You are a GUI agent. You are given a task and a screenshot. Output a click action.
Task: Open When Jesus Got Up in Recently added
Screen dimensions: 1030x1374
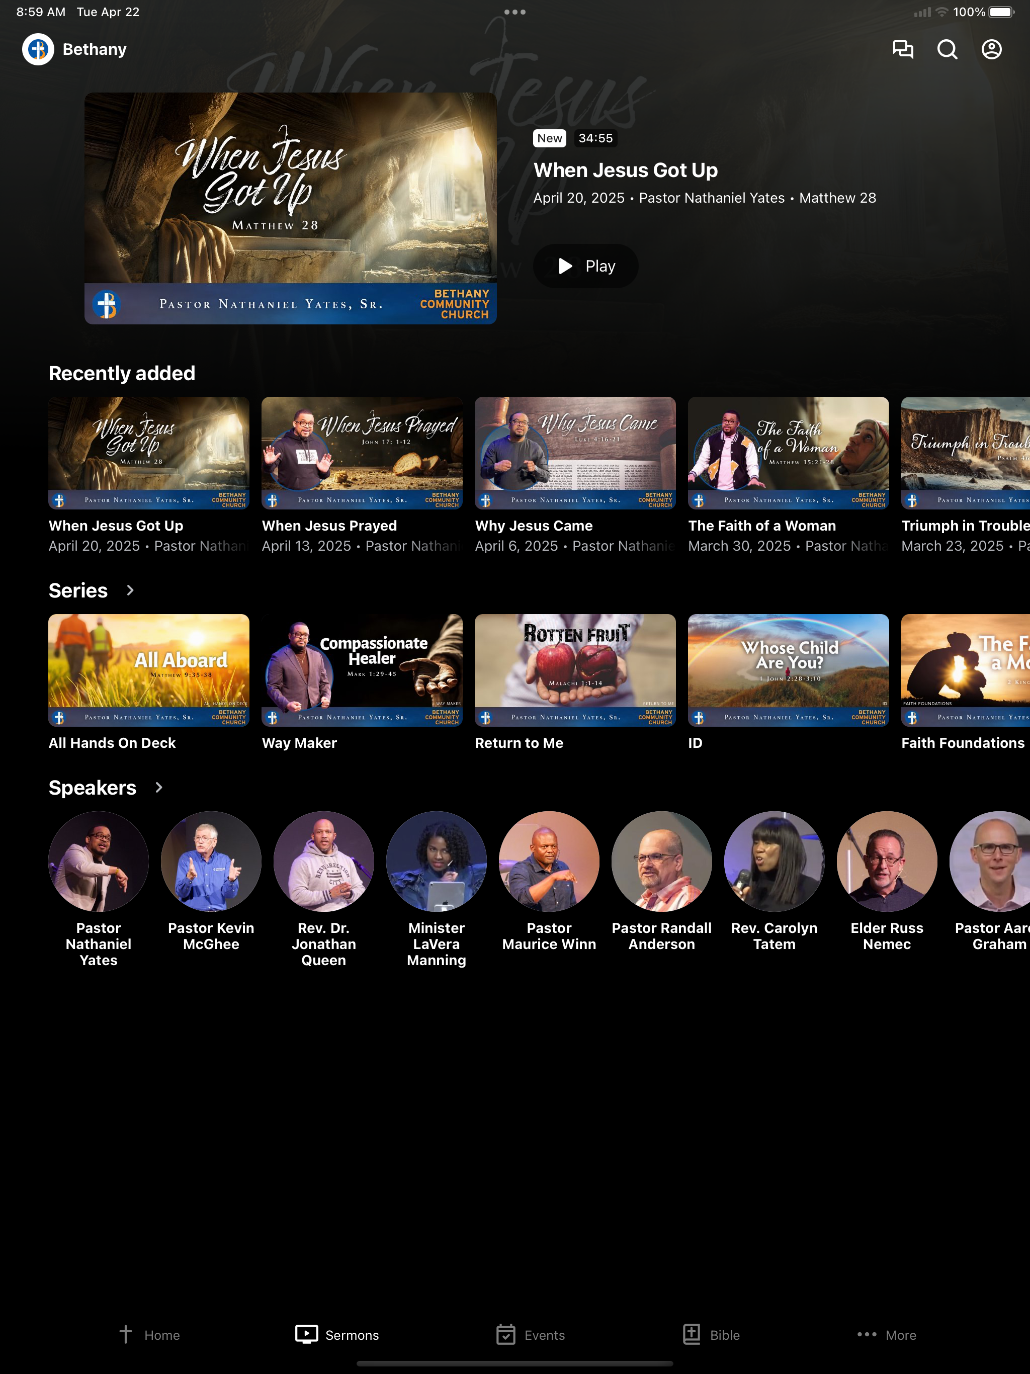click(149, 453)
